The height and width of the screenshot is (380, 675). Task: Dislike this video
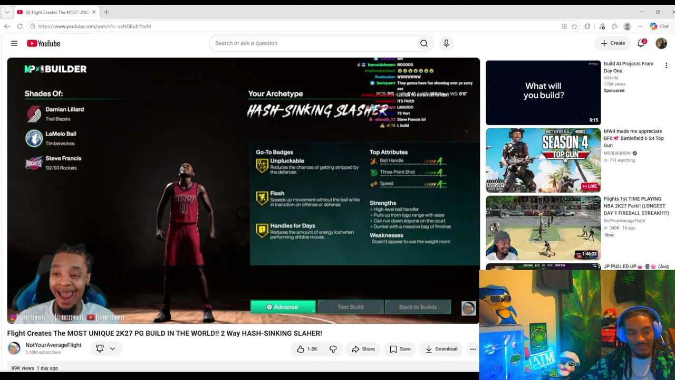click(333, 349)
